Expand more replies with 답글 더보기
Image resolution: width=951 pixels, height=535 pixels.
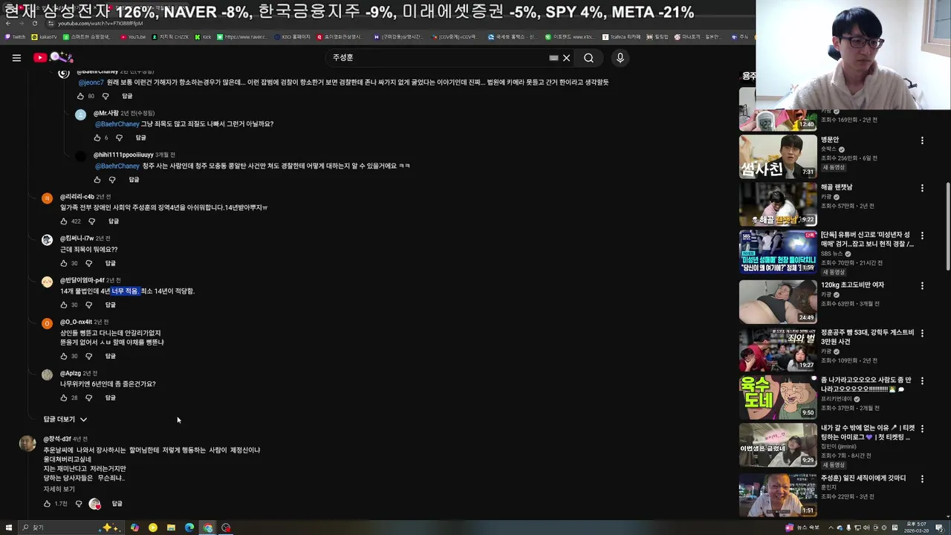click(x=65, y=420)
